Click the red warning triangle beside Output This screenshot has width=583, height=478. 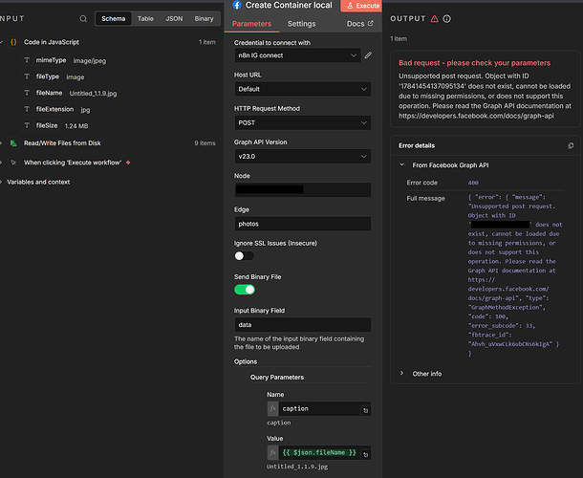(x=435, y=18)
